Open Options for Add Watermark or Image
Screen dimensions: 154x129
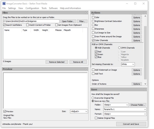click(x=137, y=70)
